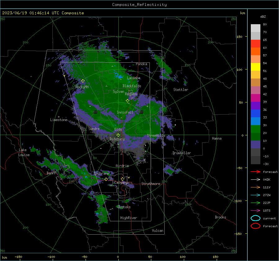This screenshot has height=261, width=279.
Task: Click the HighRiver label
Action: [x=129, y=218]
